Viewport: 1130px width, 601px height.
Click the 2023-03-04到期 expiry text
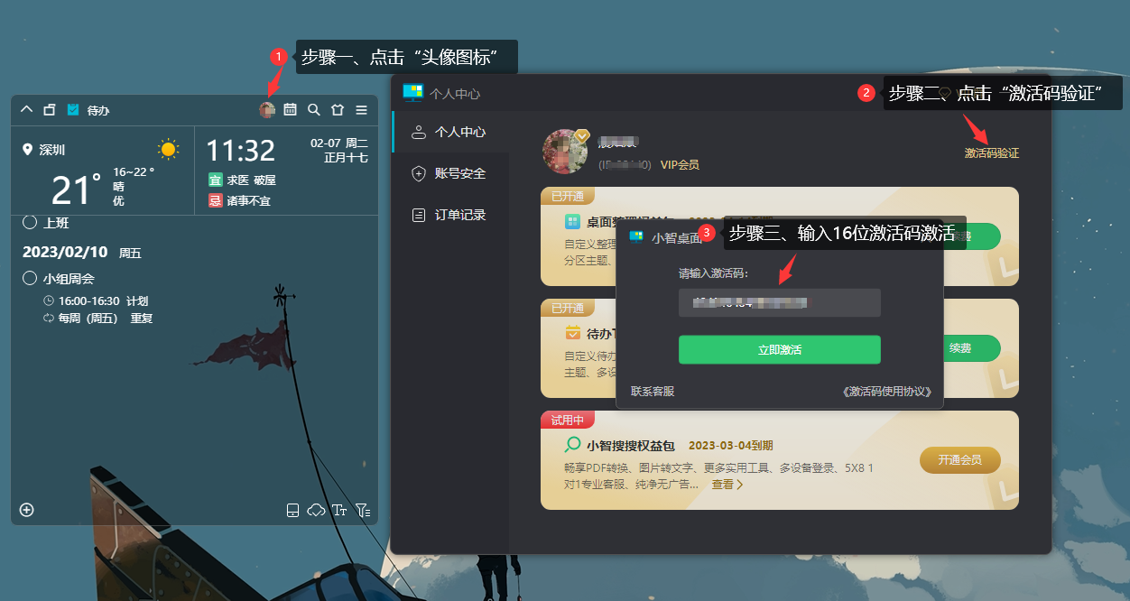(730, 446)
